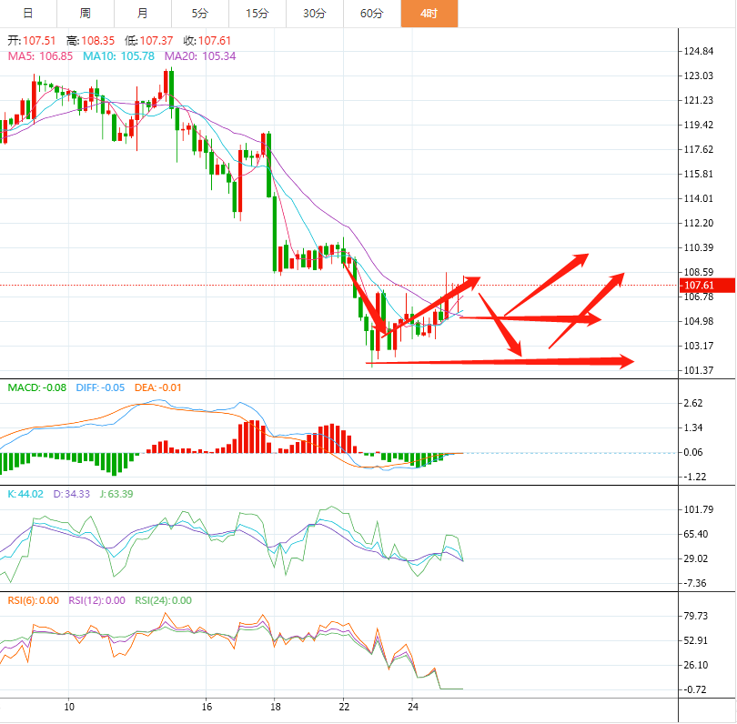Click the red 107.61 current price tag
The image size is (737, 724).
(707, 286)
